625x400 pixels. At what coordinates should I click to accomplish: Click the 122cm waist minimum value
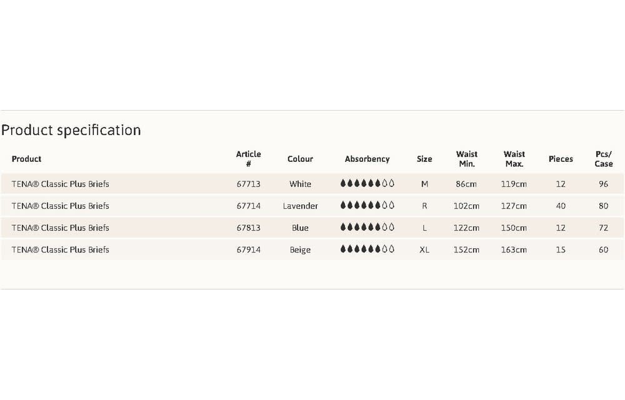pyautogui.click(x=467, y=227)
